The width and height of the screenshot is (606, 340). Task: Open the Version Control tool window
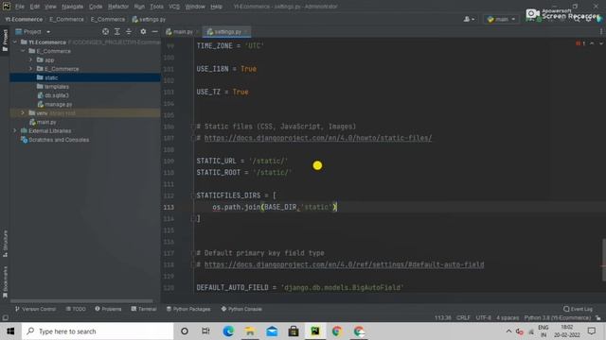click(x=35, y=309)
